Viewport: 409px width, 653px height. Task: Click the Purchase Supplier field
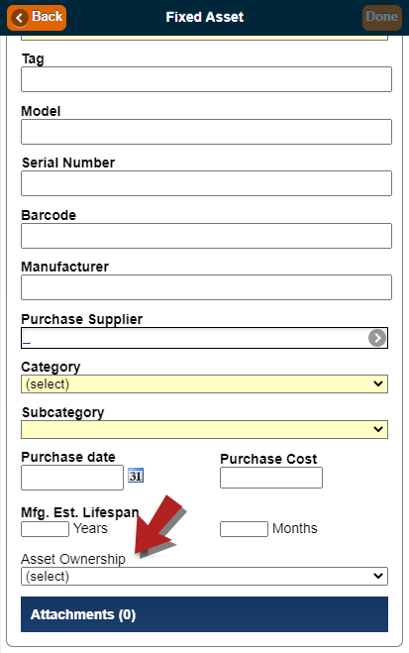click(195, 338)
